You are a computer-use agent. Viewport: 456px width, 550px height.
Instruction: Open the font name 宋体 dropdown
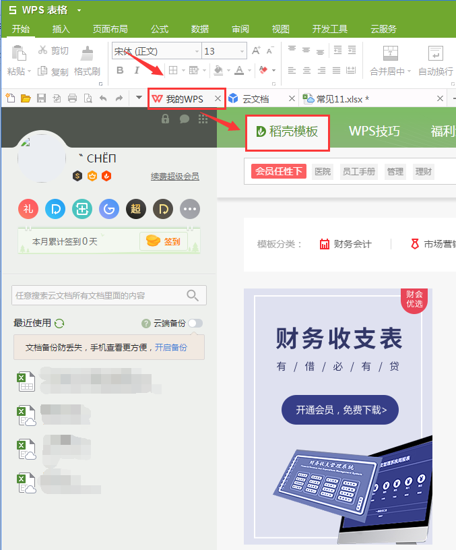[197, 51]
